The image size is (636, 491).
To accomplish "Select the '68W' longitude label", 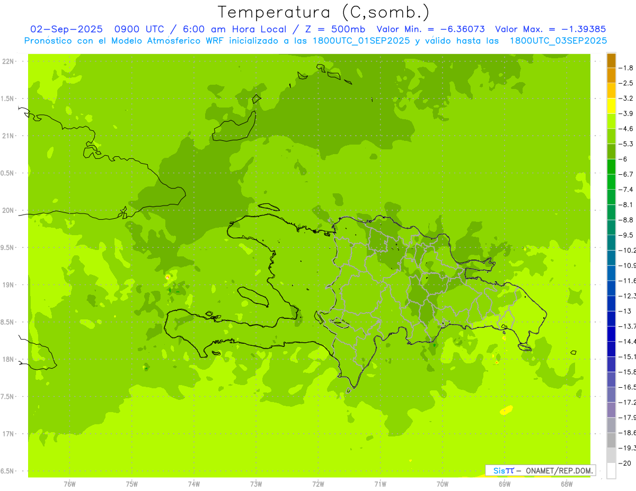I will pyautogui.click(x=567, y=484).
